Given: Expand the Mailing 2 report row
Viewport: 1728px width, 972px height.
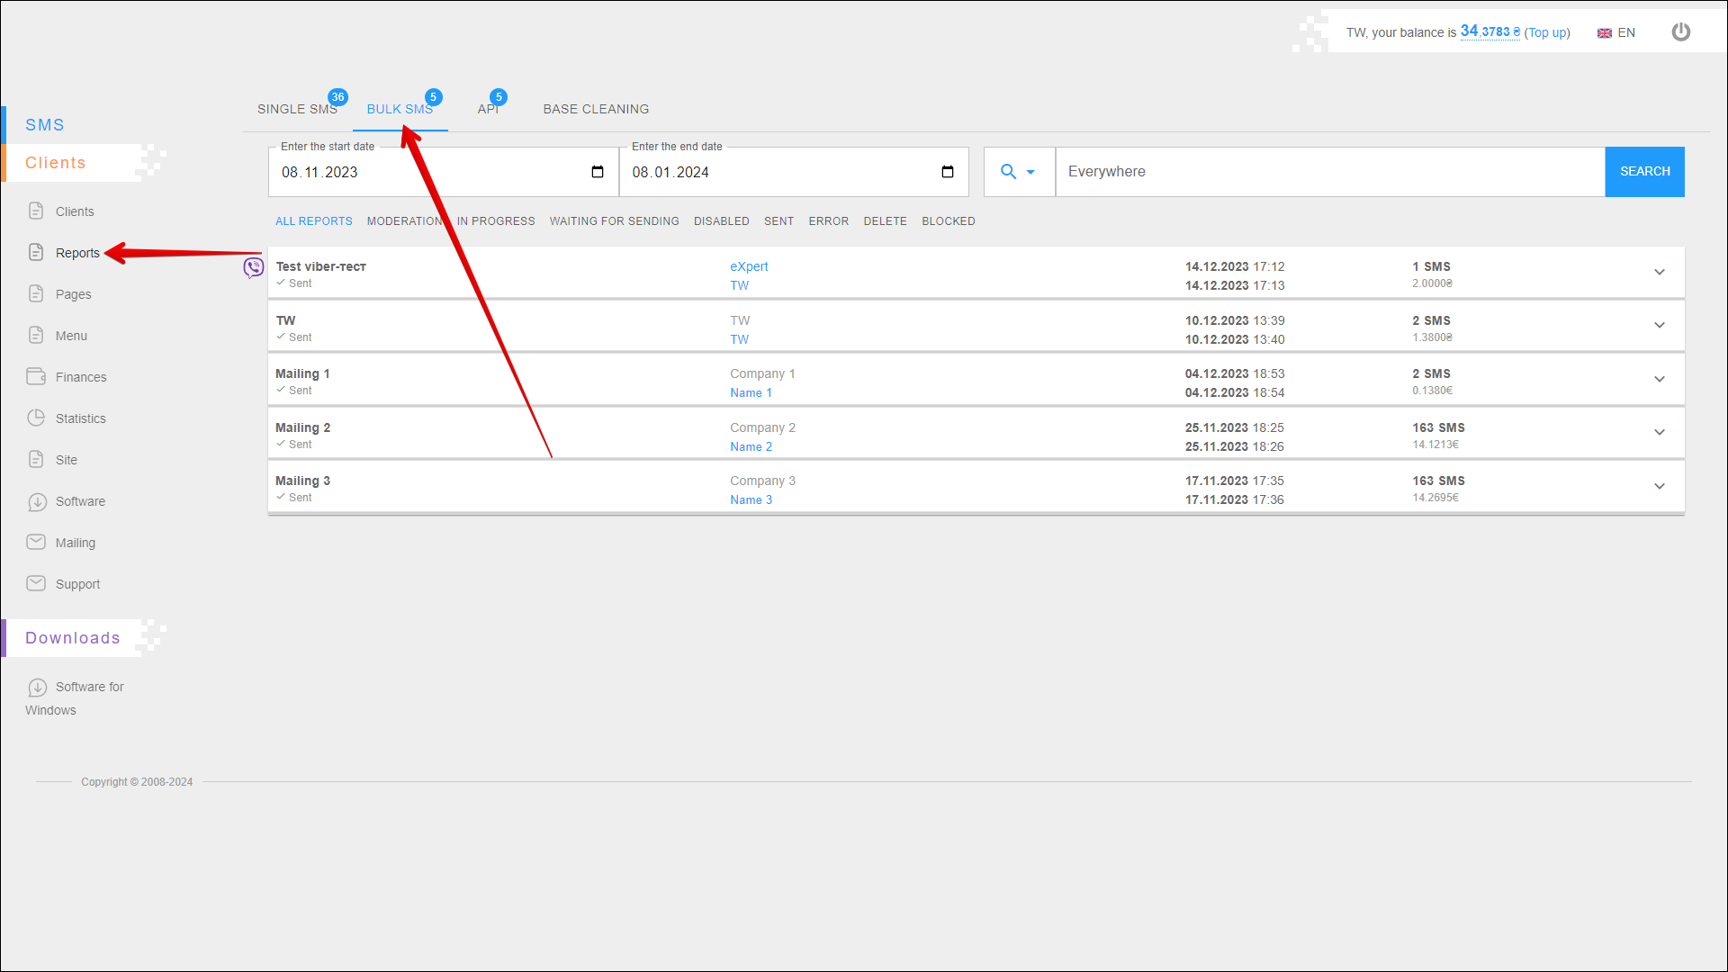Looking at the screenshot, I should tap(1659, 433).
